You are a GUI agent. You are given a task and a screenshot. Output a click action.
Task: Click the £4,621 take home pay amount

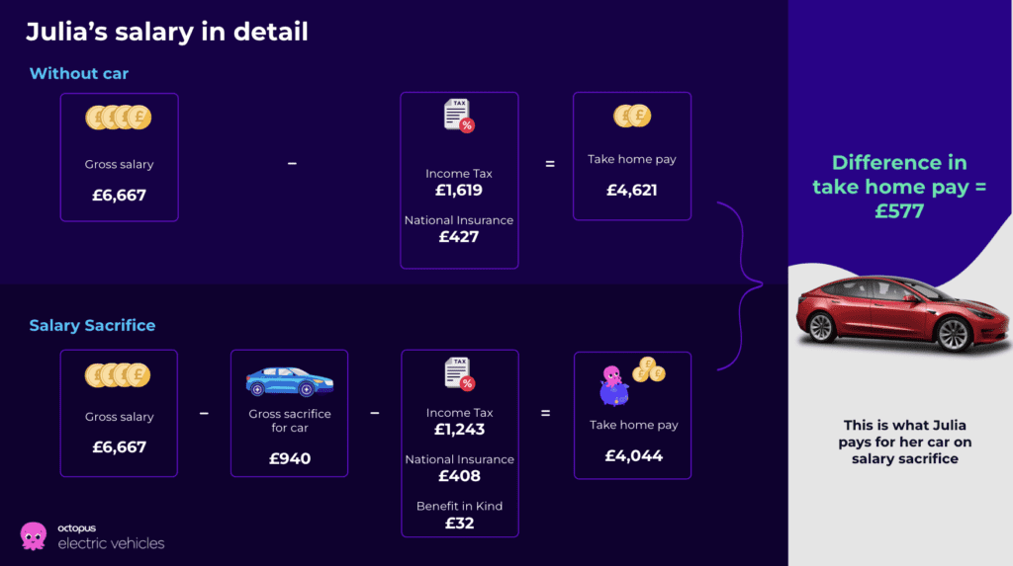632,191
